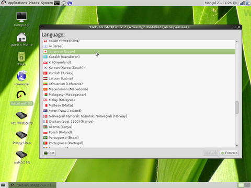Screen dimensions: 251x188
Task: Close the installer window
Action: coord(239,27)
